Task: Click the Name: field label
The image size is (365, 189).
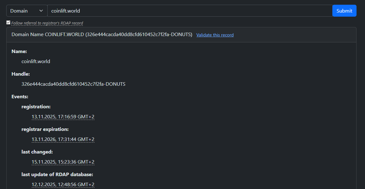Action: coord(19,51)
